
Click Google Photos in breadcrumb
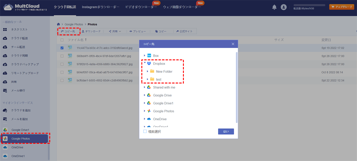[x=74, y=24]
